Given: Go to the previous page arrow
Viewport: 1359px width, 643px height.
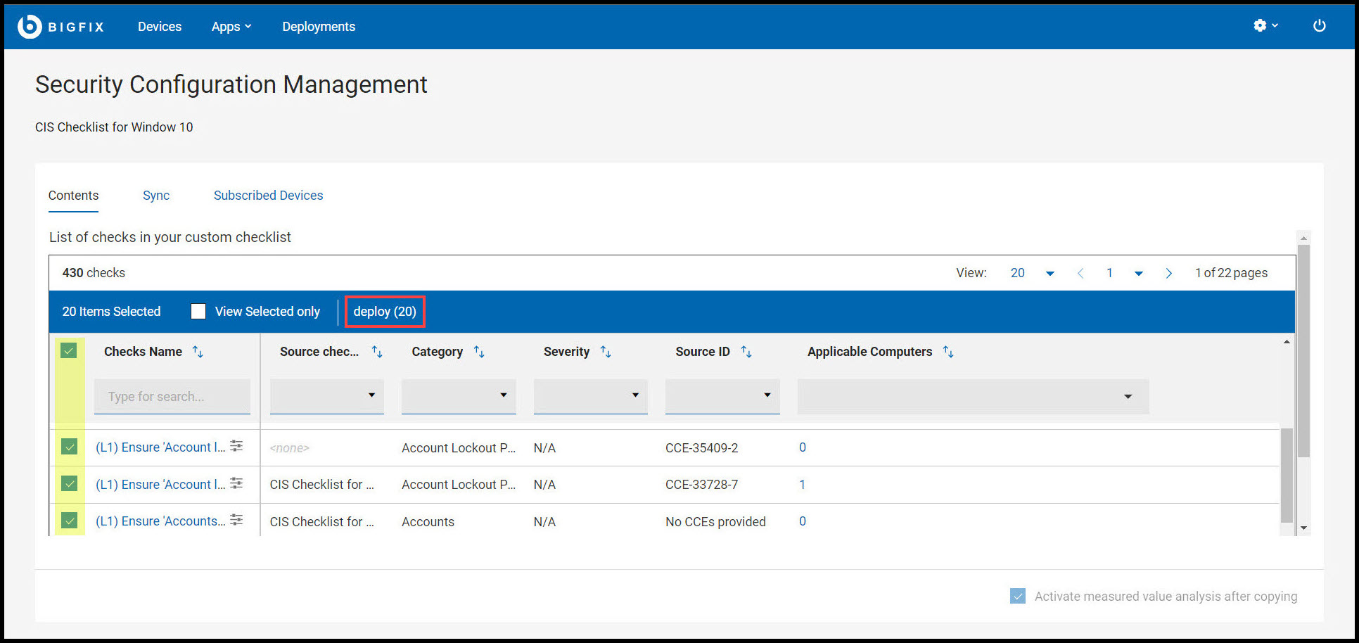Looking at the screenshot, I should tap(1080, 273).
